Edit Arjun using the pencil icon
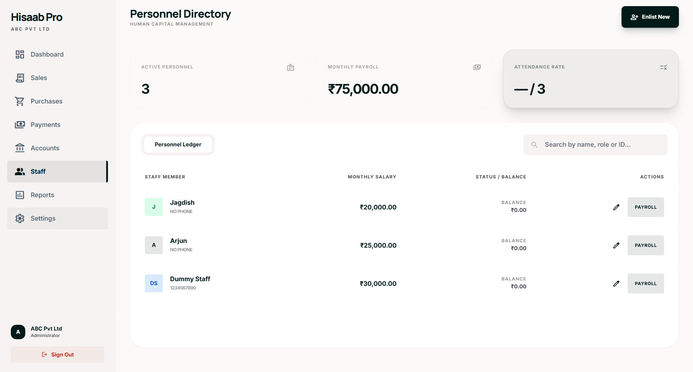Viewport: 693px width, 372px height. 616,245
